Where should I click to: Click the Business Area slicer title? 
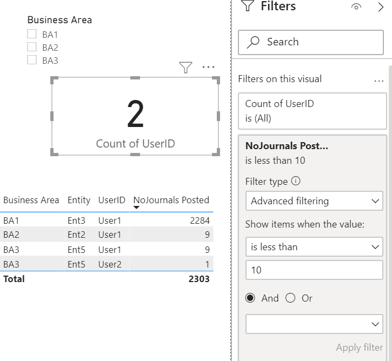point(59,20)
